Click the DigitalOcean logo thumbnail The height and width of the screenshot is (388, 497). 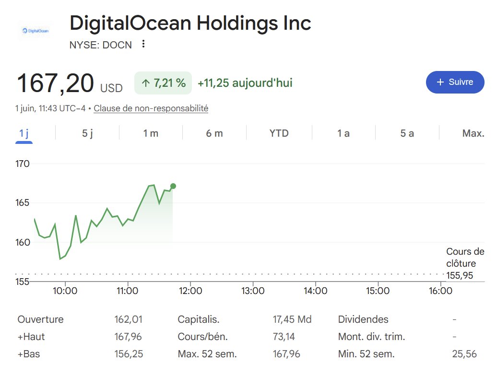(x=35, y=31)
